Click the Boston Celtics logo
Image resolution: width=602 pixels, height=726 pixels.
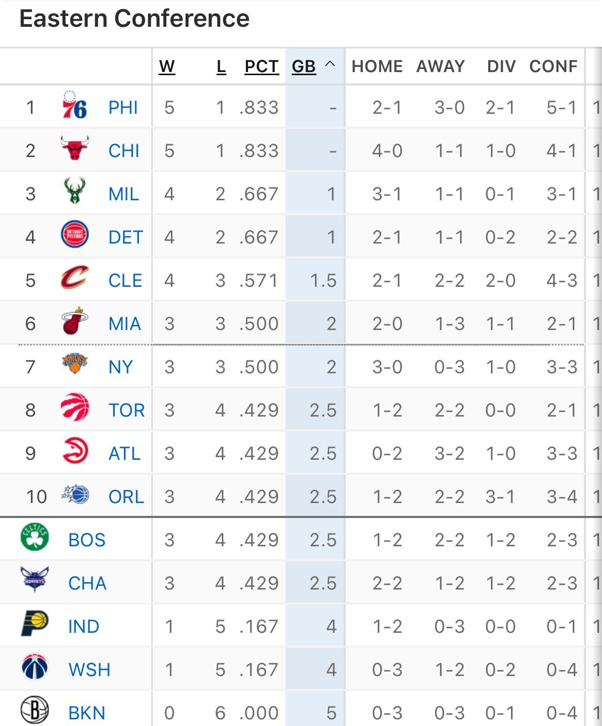point(34,537)
